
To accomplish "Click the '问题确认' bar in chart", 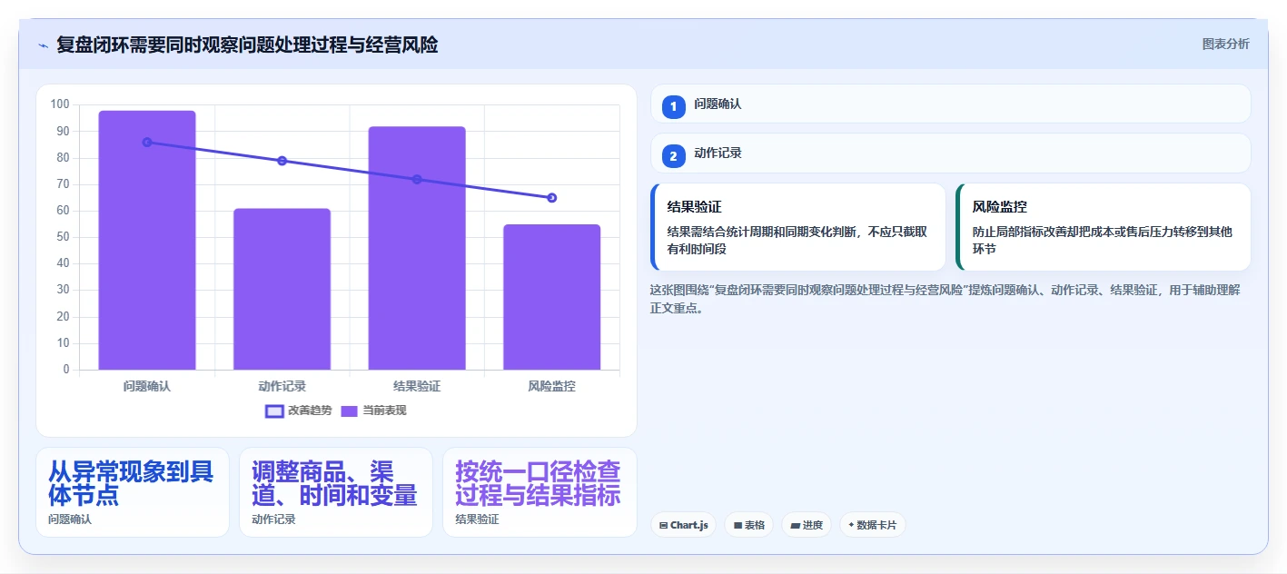I will coord(147,240).
